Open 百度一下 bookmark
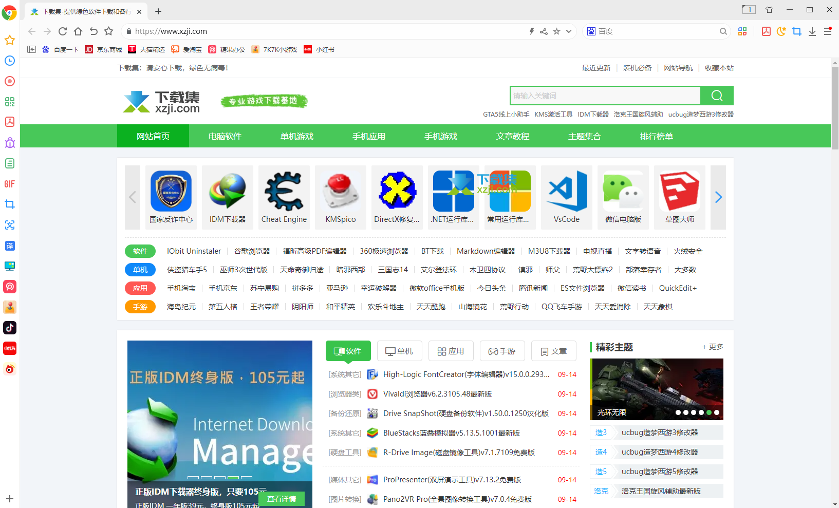839x508 pixels. [61, 49]
